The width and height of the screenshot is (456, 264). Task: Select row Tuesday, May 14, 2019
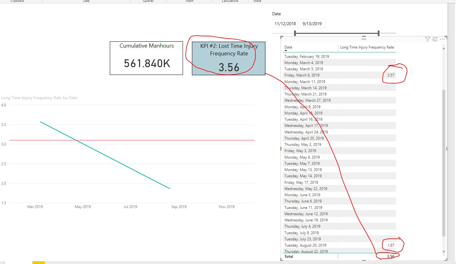pyautogui.click(x=340, y=176)
